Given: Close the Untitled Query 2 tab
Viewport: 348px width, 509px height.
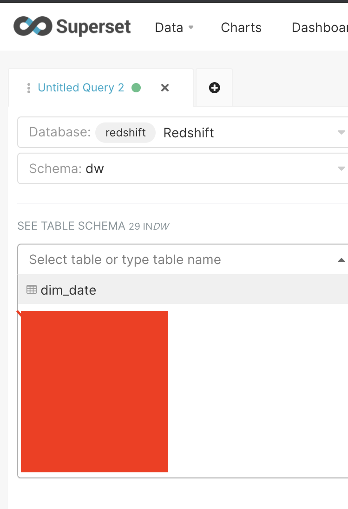Looking at the screenshot, I should (165, 88).
